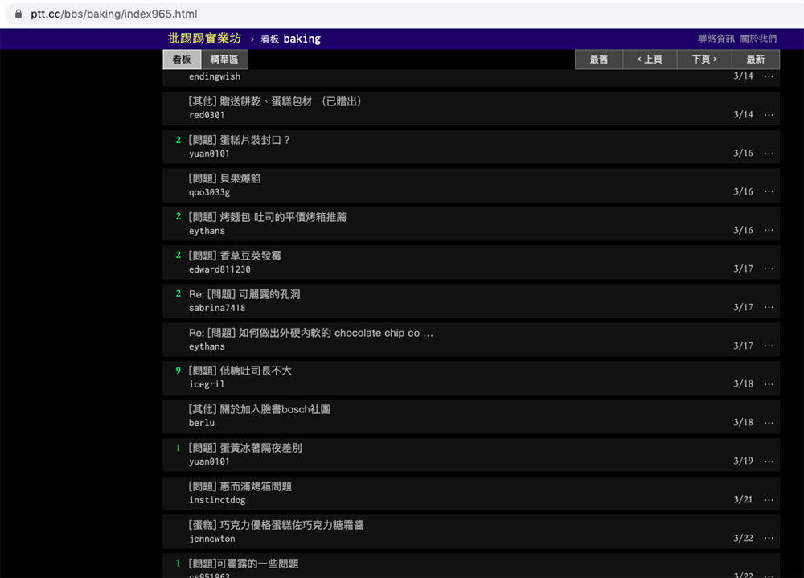Open Re: 可麗露的孔洞 by sabrina7418
The width and height of the screenshot is (804, 578).
point(244,294)
